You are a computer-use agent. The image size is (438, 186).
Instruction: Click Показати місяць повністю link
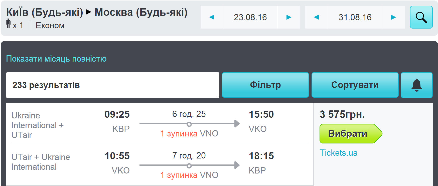pos(56,59)
